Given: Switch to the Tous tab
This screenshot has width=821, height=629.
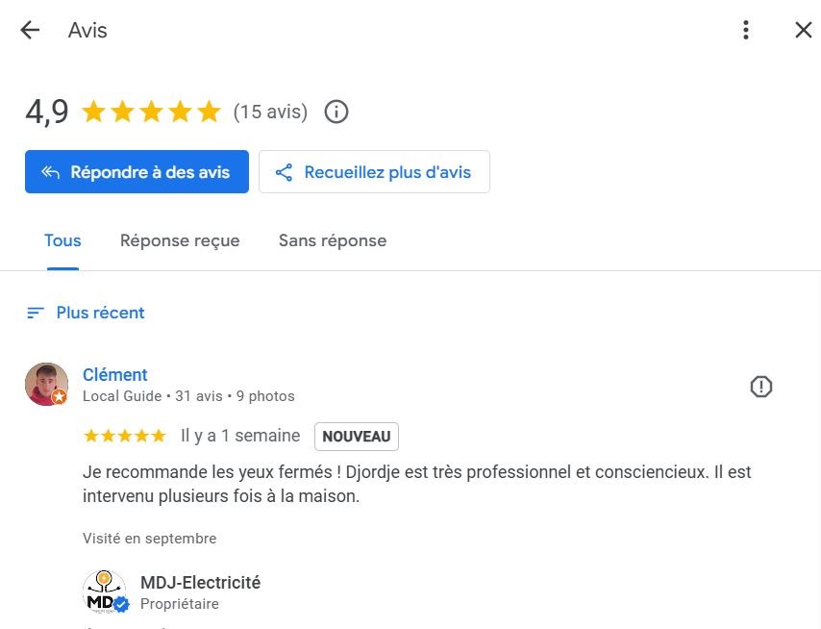Looking at the screenshot, I should [62, 240].
